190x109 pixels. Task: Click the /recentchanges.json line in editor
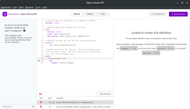point(57,59)
